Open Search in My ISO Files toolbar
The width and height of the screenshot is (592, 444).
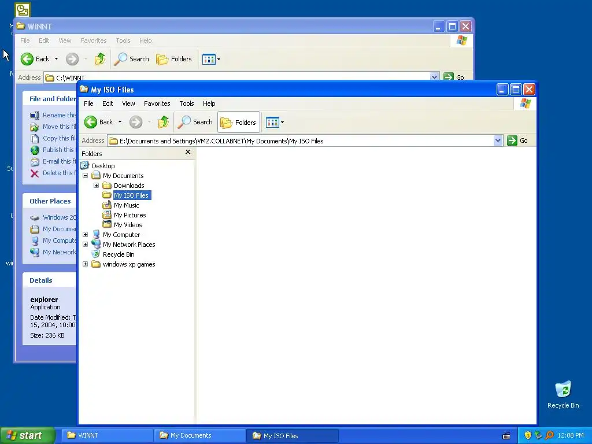(x=195, y=122)
